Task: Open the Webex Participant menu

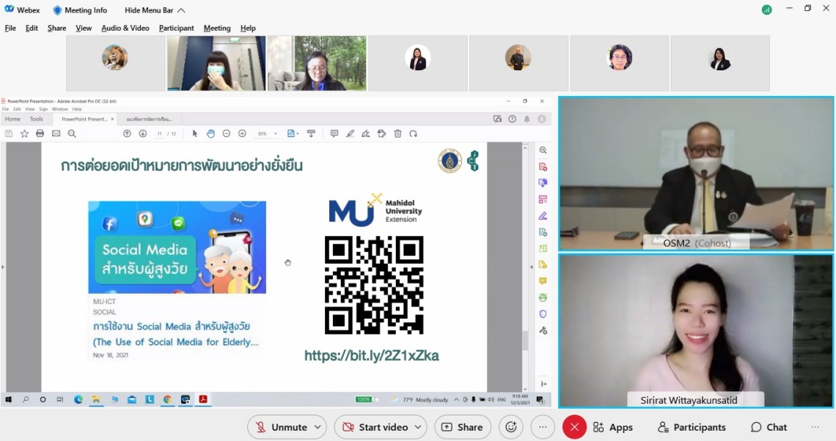Action: pos(177,29)
